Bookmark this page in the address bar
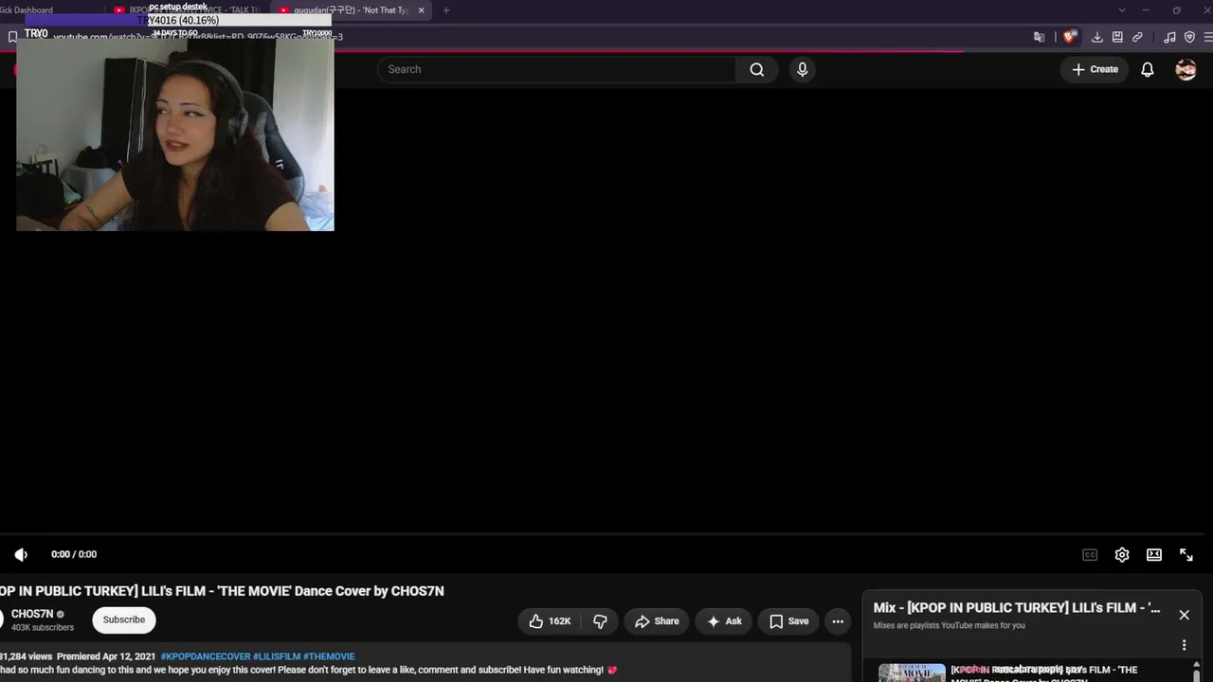This screenshot has width=1213, height=682. [x=12, y=37]
